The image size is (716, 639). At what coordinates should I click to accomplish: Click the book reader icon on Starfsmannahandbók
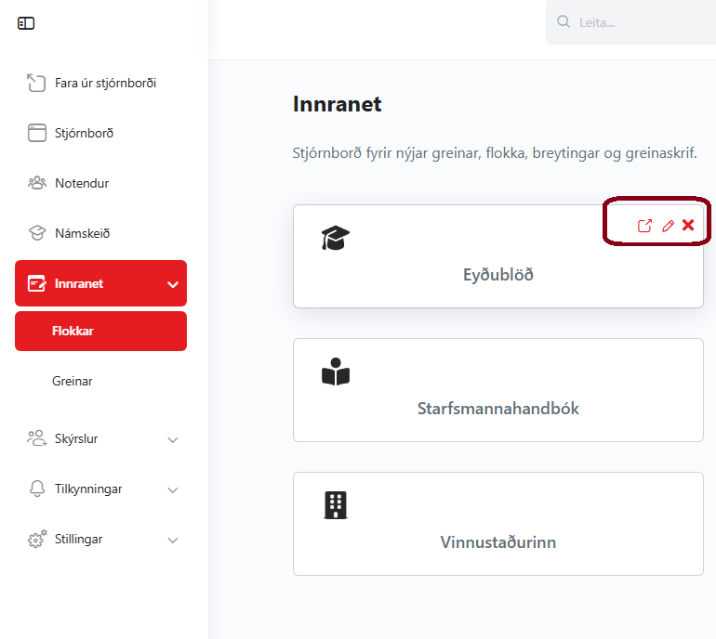336,372
